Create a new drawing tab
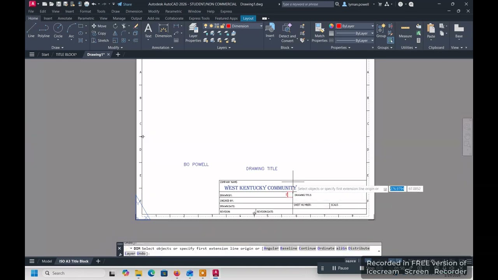The width and height of the screenshot is (498, 280). point(118,54)
